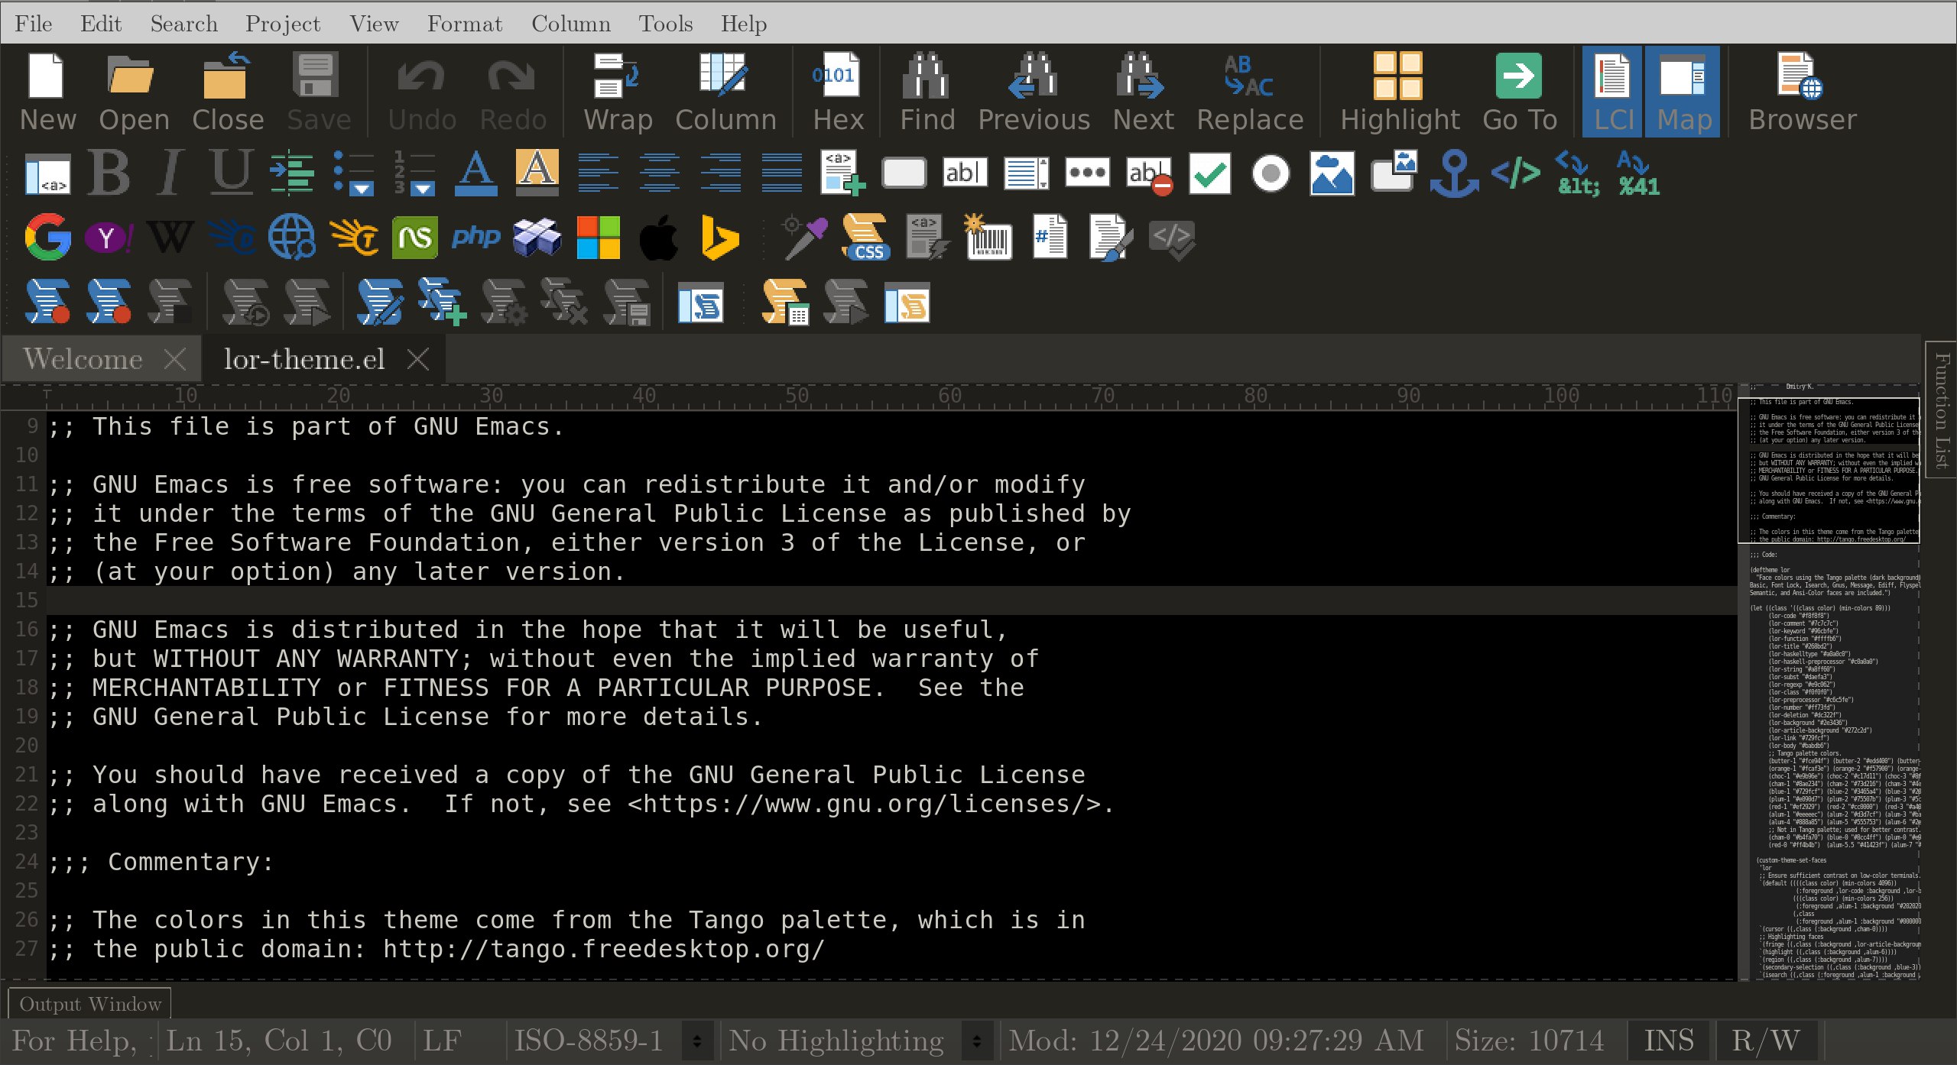1957x1065 pixels.
Task: Apply Italic HTML formatting
Action: click(170, 173)
